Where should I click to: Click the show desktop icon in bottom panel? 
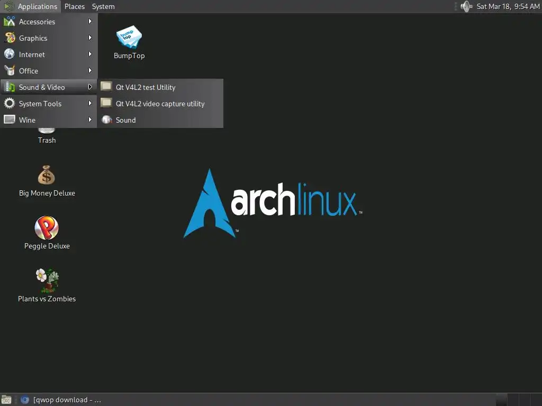tap(6, 400)
